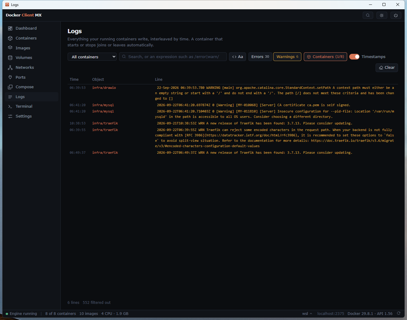The image size is (407, 320).
Task: Open the All containers dropdown
Action: pyautogui.click(x=92, y=57)
